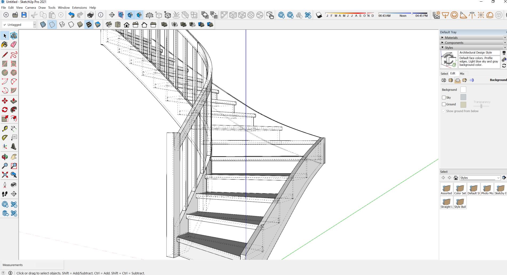This screenshot has width=507, height=275.
Task: Open the Extensions menu
Action: 79,7
